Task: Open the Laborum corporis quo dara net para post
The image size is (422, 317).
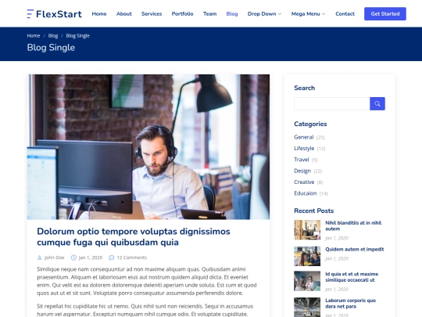Action: (x=350, y=303)
